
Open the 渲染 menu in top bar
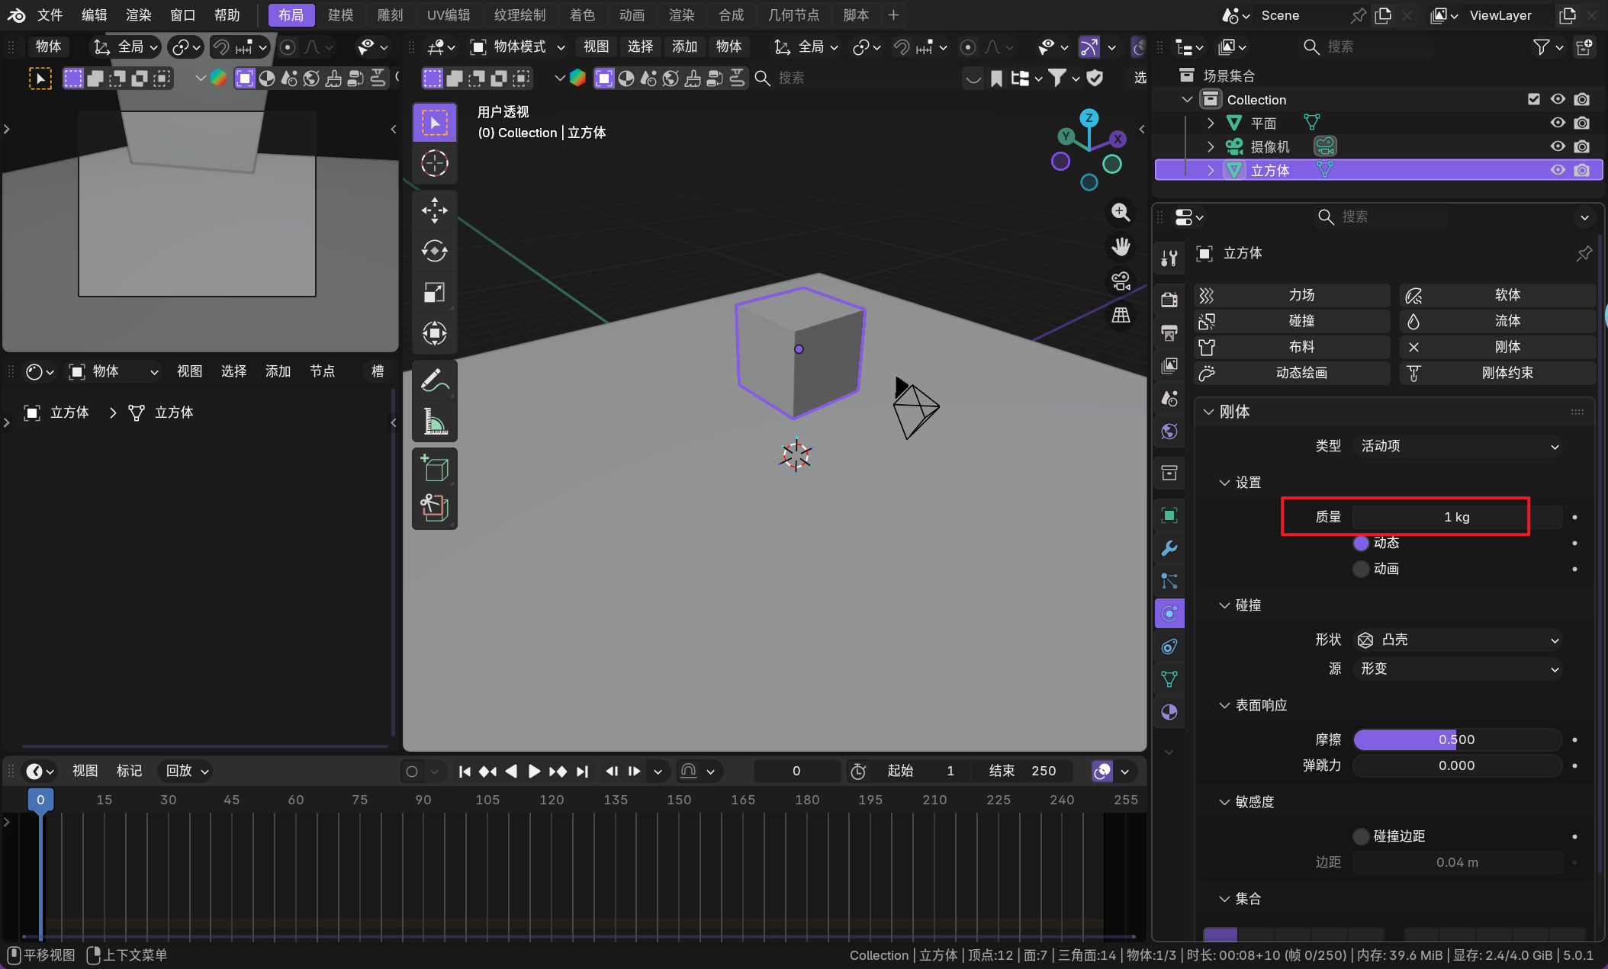[x=138, y=14]
